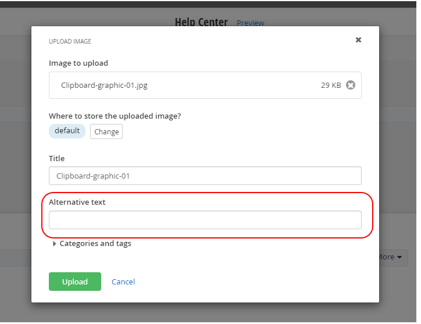421x324 pixels.
Task: Expand the Categories and tags section
Action: [92, 244]
